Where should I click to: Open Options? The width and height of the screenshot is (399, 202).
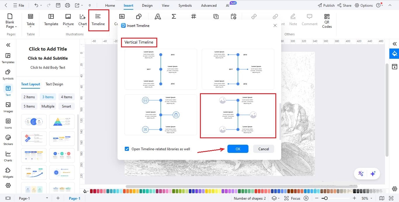coord(364,5)
